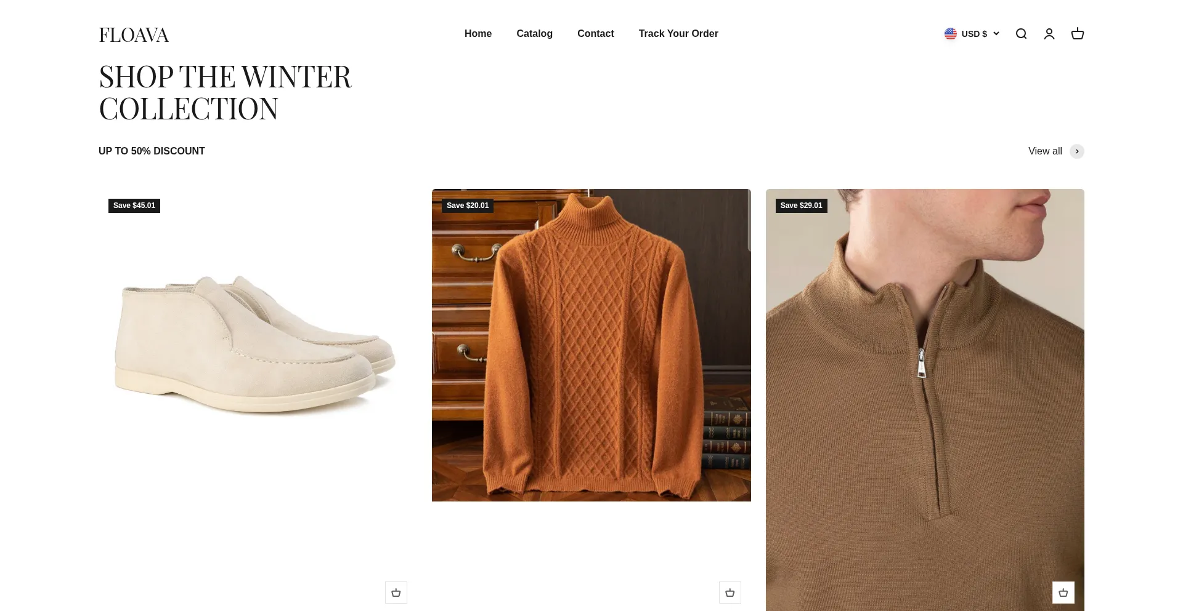Open Track Your Order page
1183x611 pixels.
click(x=678, y=34)
